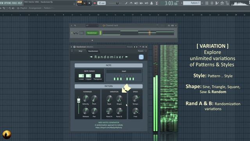Adjust the master pitch slider in top toolbar

click(x=117, y=3)
